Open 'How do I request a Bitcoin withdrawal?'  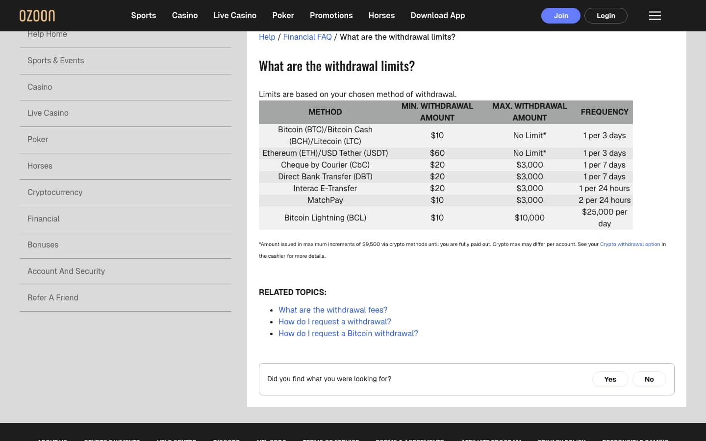tap(348, 333)
